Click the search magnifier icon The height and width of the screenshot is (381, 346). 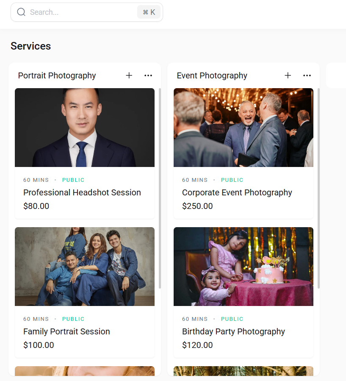point(21,12)
